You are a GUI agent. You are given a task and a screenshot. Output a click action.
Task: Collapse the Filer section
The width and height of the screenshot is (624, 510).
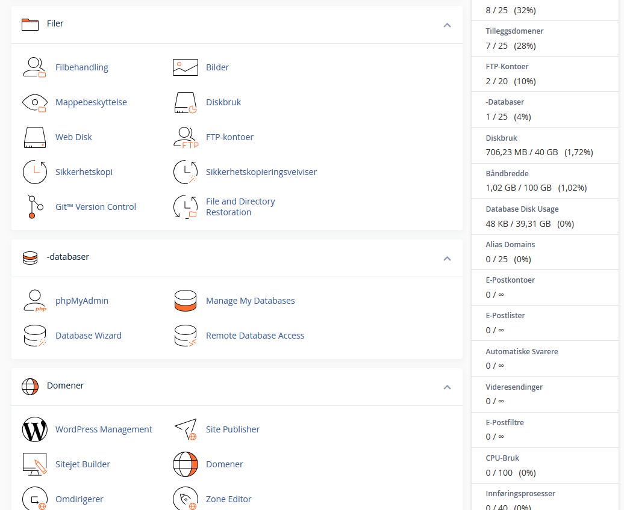pyautogui.click(x=447, y=25)
